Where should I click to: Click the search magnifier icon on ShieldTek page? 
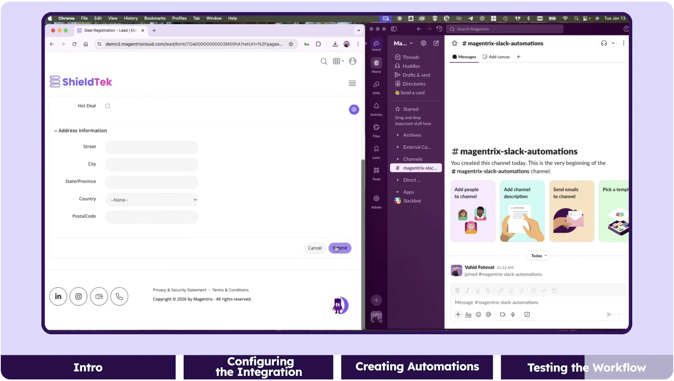[324, 61]
